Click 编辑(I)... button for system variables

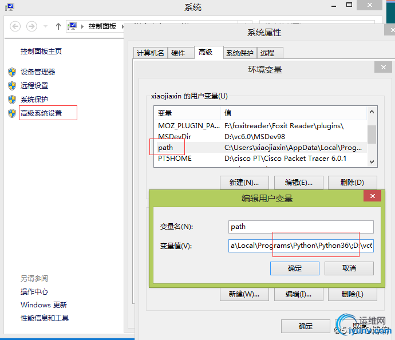[x=298, y=294]
